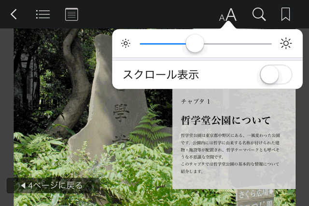Open the table of contents list
309x206 pixels.
(43, 14)
